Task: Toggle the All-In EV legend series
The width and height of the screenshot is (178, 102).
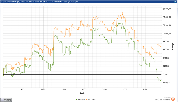Action: [x=91, y=100]
